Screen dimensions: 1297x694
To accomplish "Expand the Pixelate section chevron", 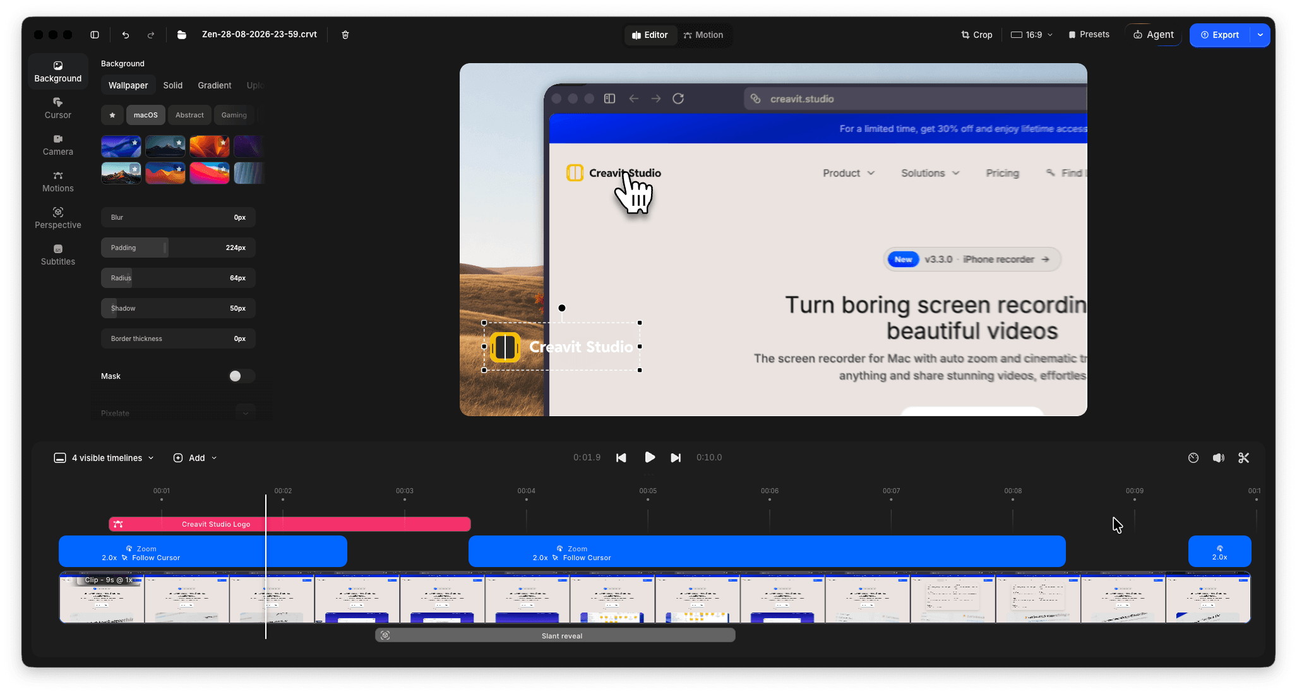I will (x=246, y=413).
